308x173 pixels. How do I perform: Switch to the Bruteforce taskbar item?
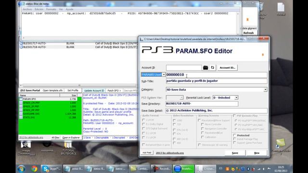[183, 169]
